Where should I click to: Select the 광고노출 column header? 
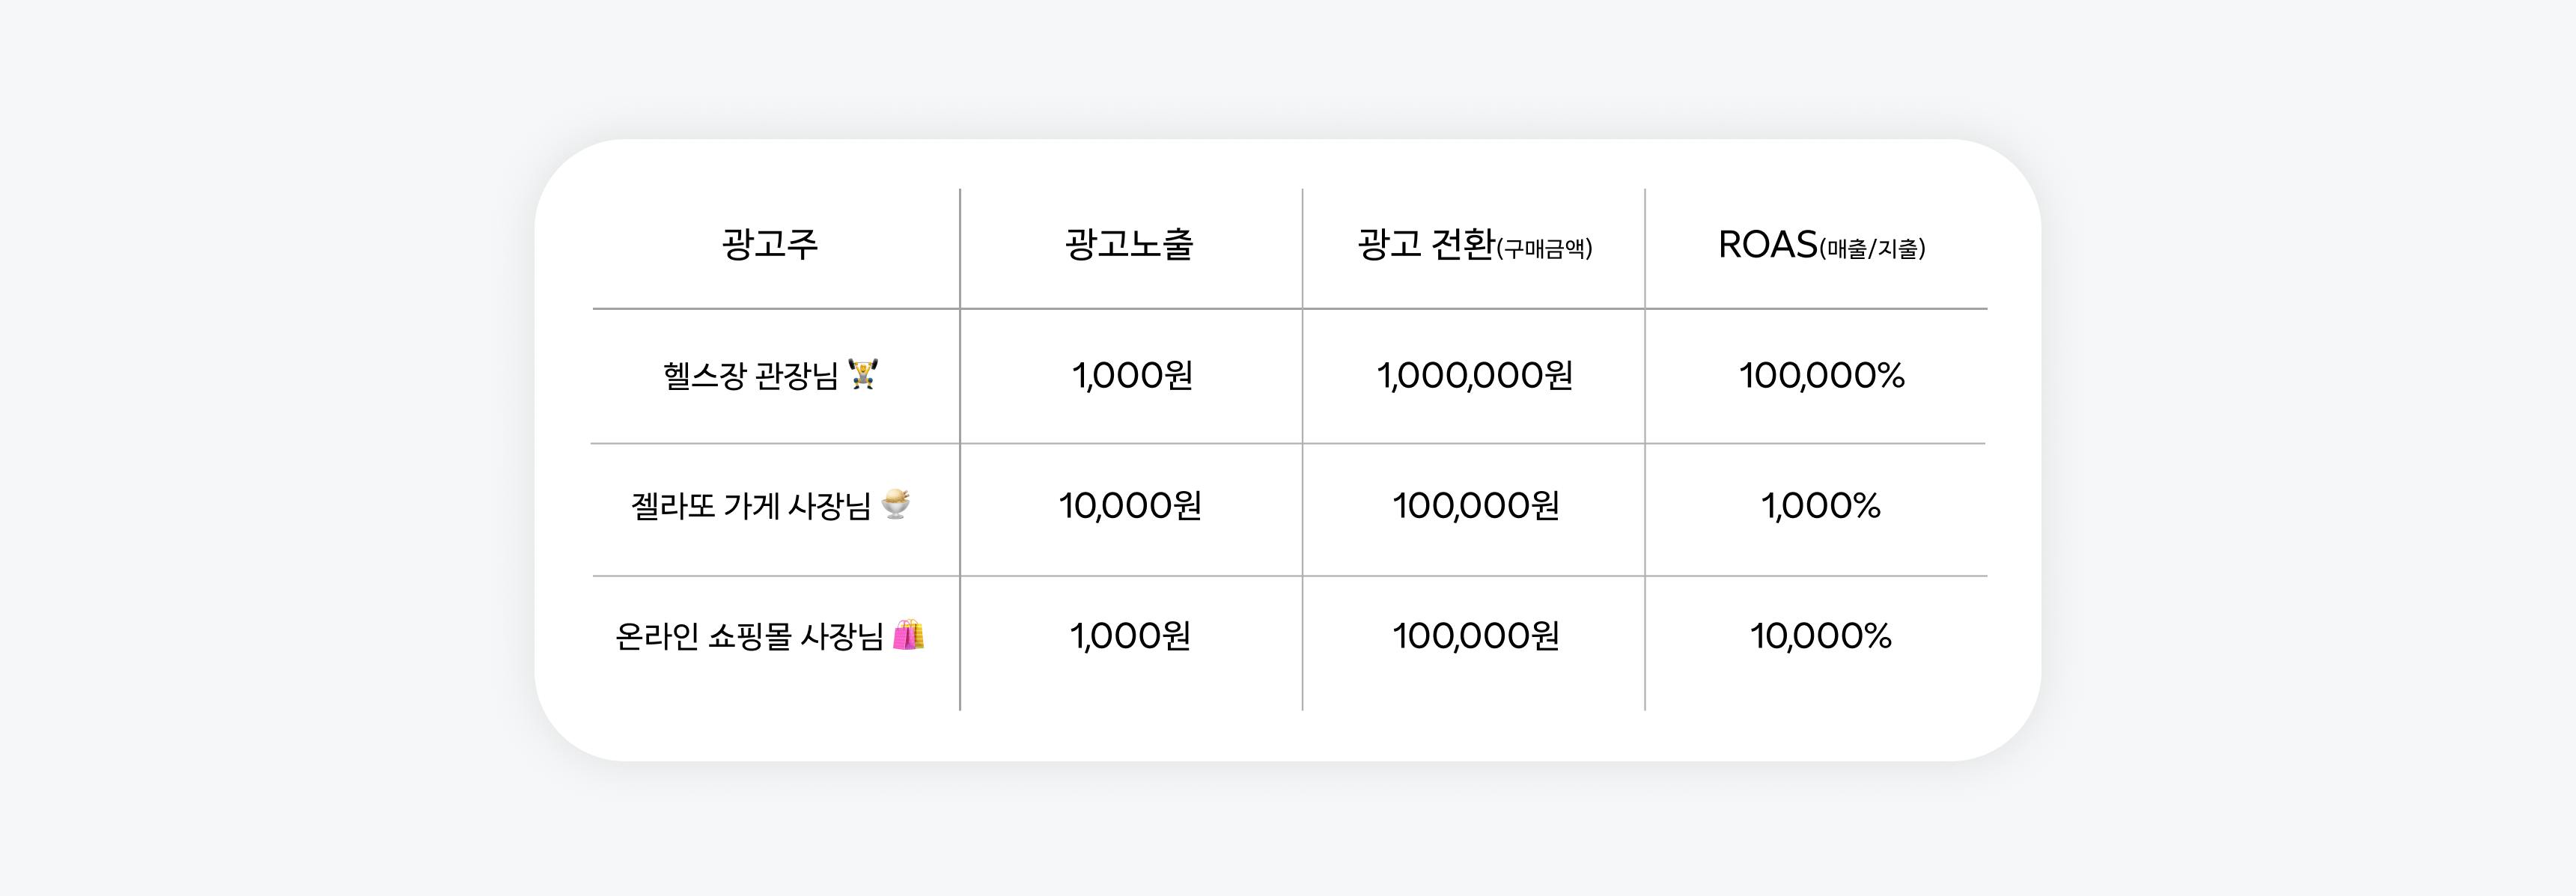pyautogui.click(x=1129, y=244)
